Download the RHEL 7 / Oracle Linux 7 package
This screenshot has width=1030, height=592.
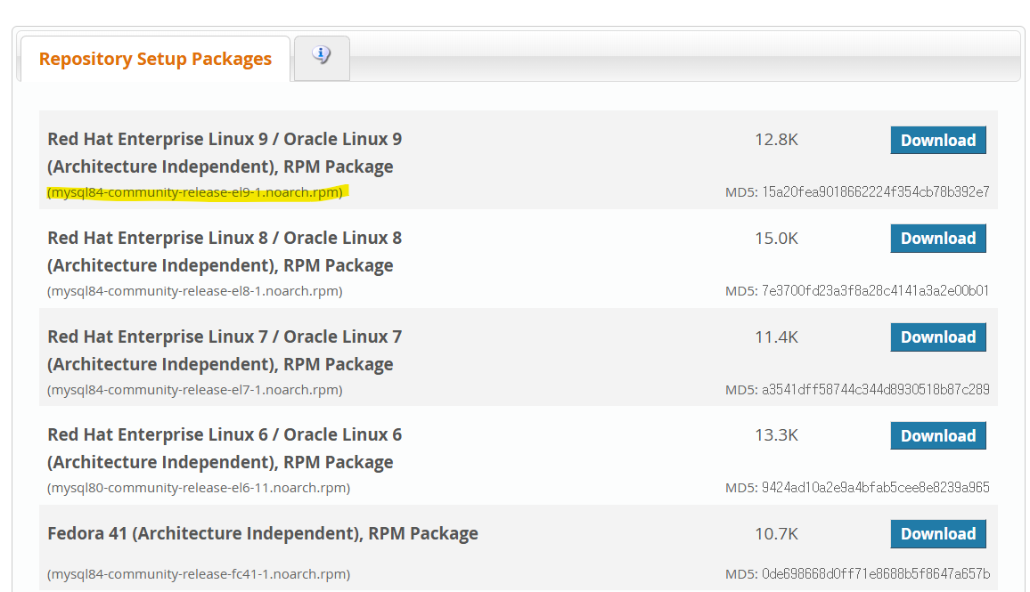(x=938, y=337)
